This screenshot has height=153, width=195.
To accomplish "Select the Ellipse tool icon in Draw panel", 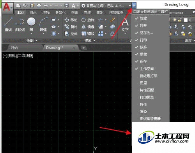I will point(53,27).
